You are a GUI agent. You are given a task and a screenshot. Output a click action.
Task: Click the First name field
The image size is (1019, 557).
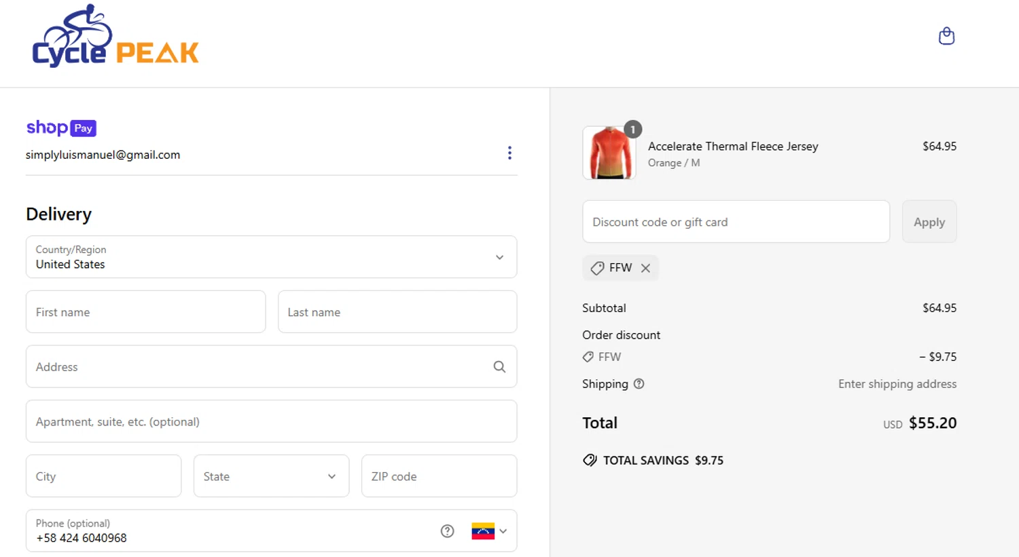[x=145, y=312]
